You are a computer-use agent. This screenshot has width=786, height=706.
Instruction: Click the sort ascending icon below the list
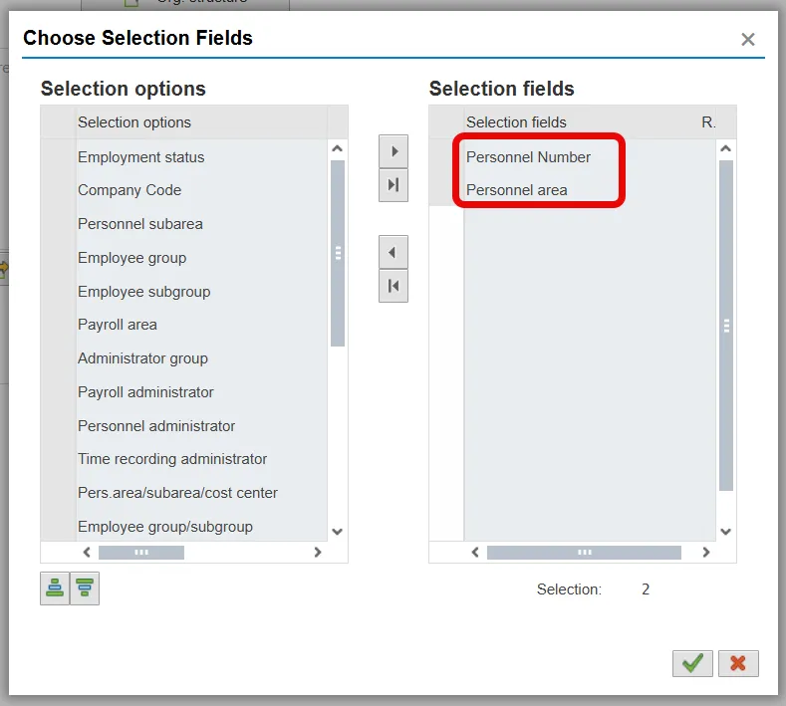point(55,588)
